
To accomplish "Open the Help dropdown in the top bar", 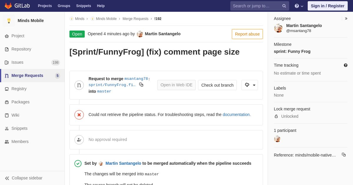I will pyautogui.click(x=299, y=6).
